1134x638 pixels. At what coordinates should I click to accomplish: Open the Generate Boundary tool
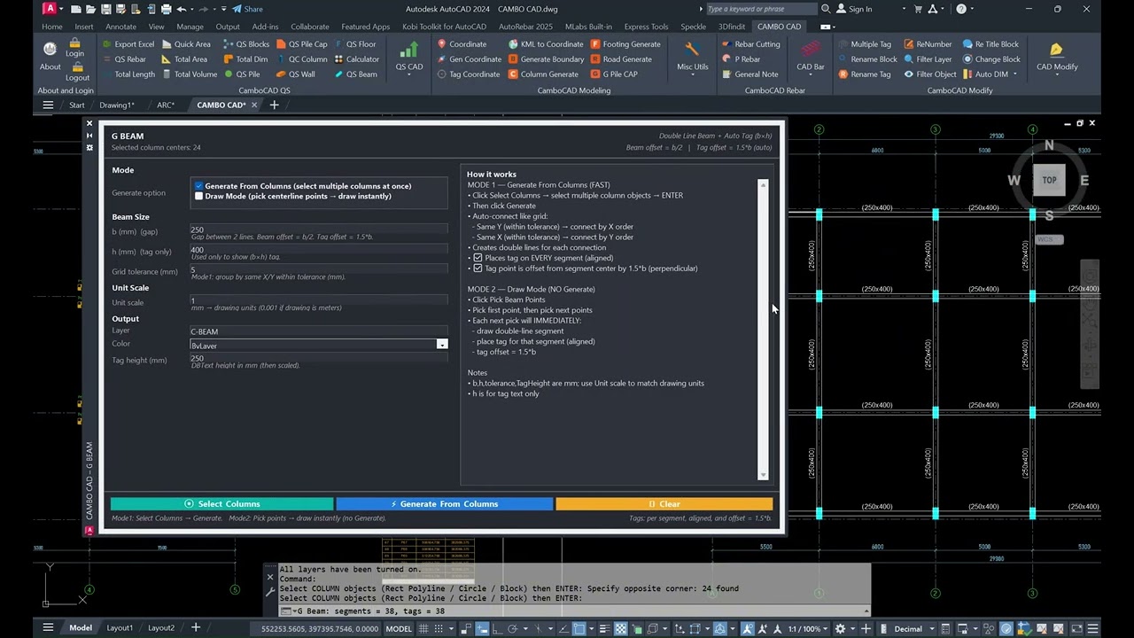tap(546, 59)
